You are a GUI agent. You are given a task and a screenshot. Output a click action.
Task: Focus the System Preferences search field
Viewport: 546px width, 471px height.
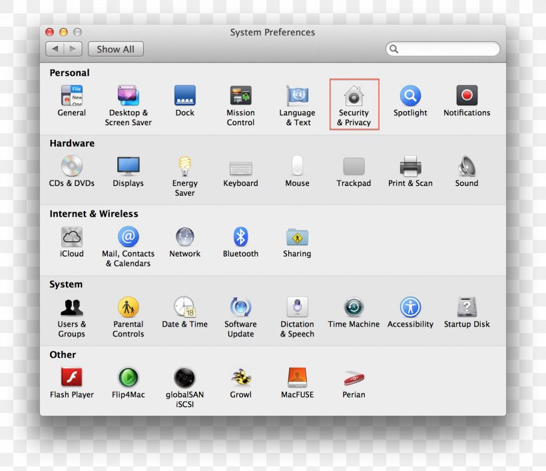point(443,49)
